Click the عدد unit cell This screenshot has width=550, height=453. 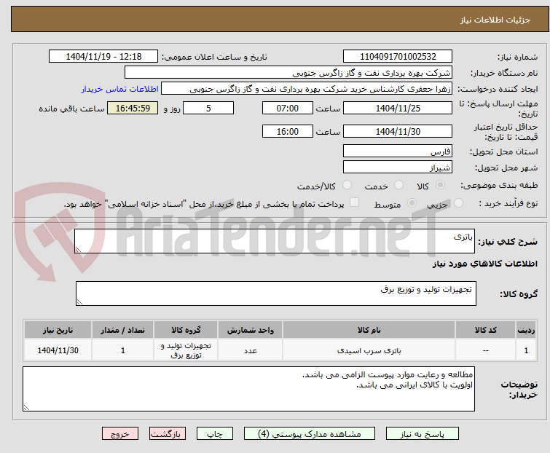click(x=250, y=350)
